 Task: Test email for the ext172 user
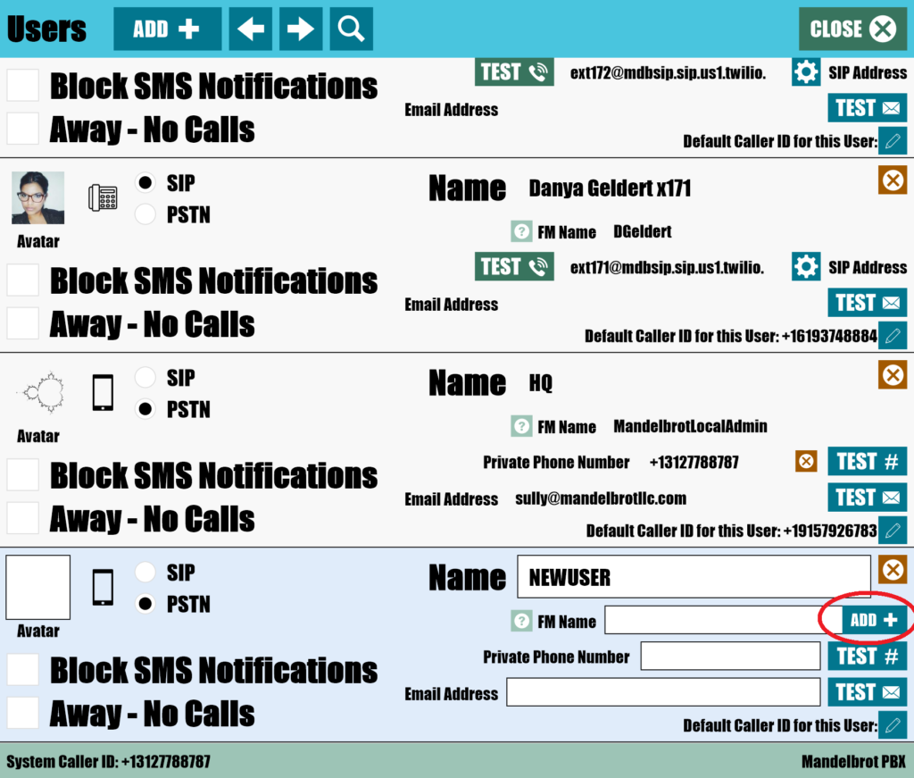[868, 108]
